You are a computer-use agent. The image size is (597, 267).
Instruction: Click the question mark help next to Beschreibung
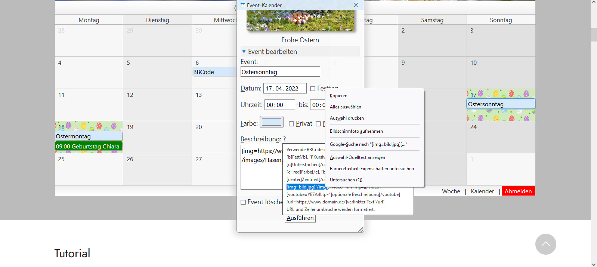[x=284, y=139]
